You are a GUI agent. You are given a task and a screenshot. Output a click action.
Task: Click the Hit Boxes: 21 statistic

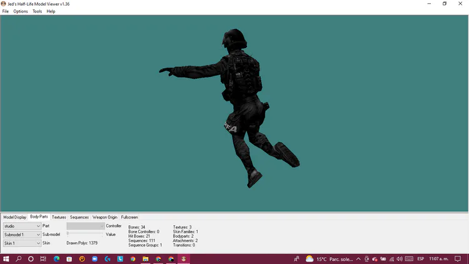click(x=139, y=236)
